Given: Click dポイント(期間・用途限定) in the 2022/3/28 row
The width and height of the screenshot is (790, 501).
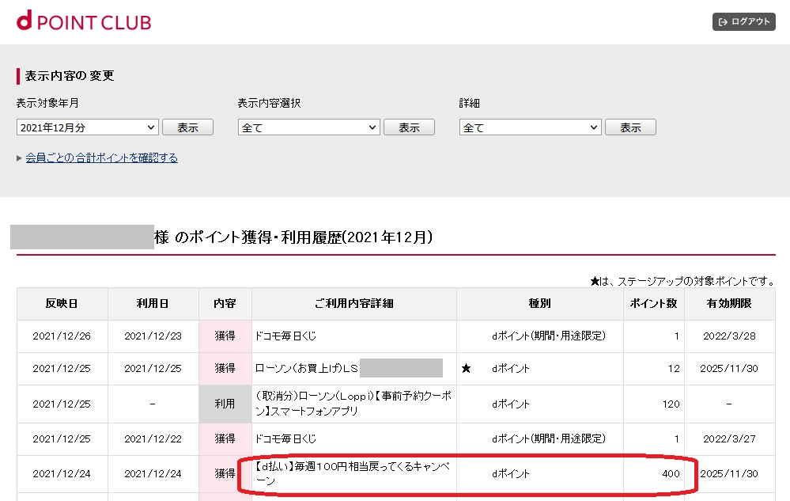Looking at the screenshot, I should [x=549, y=336].
